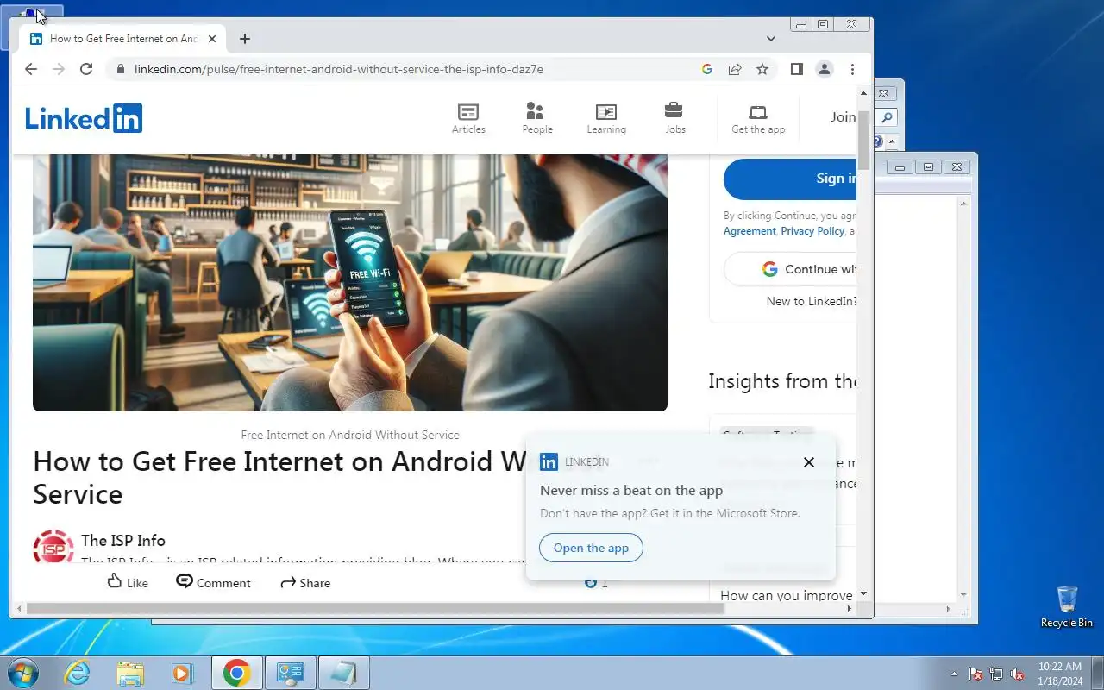This screenshot has height=690, width=1104.
Task: Click the Join now button
Action: coord(843,117)
